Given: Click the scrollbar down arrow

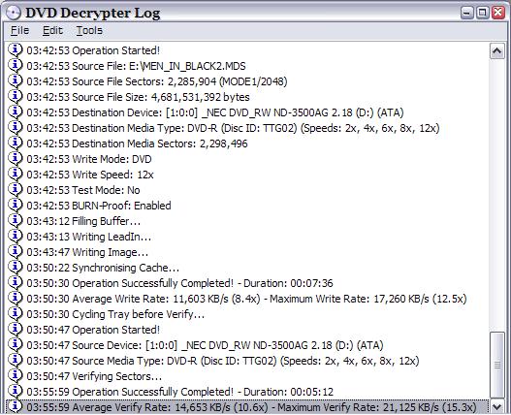Looking at the screenshot, I should click(x=497, y=406).
